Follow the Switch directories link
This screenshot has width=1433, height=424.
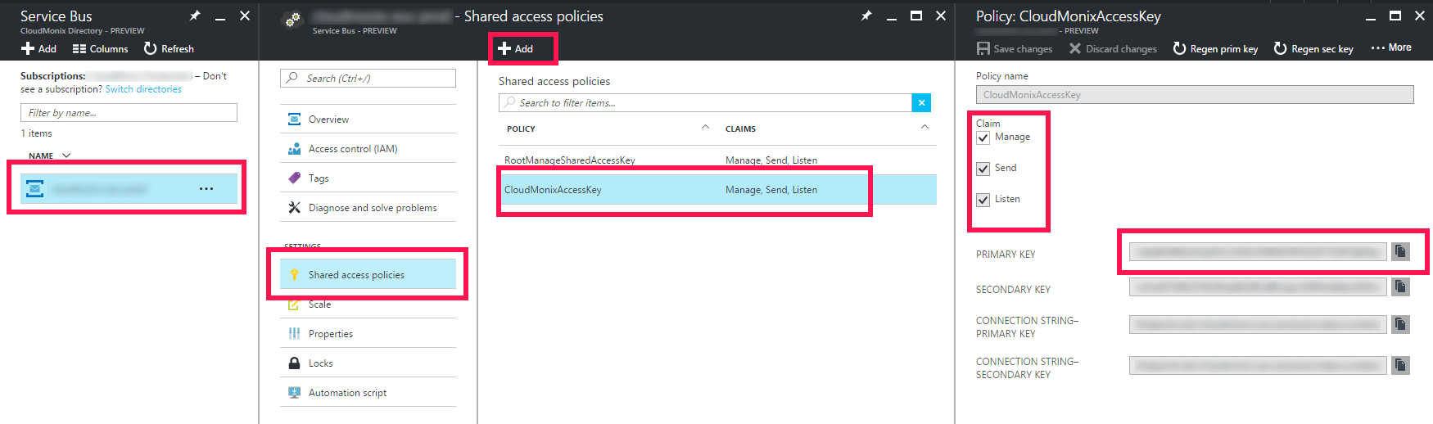coord(143,89)
